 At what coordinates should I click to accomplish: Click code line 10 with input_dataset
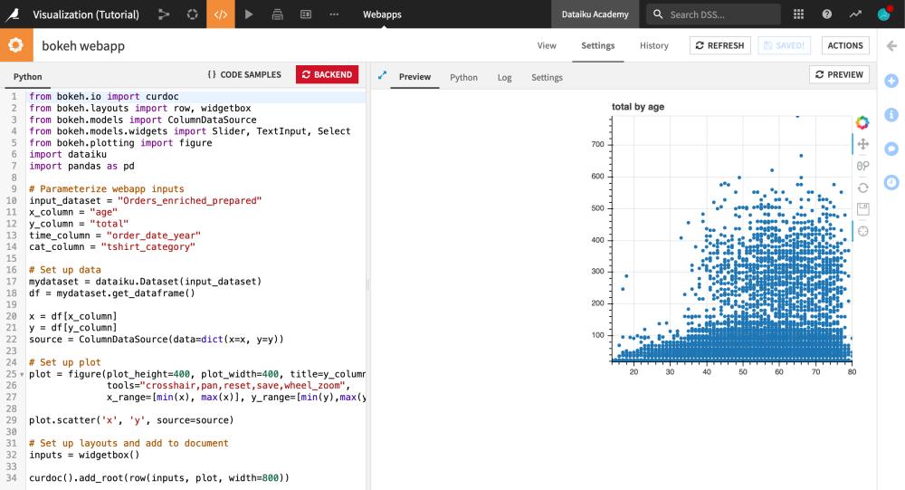[x=145, y=200]
